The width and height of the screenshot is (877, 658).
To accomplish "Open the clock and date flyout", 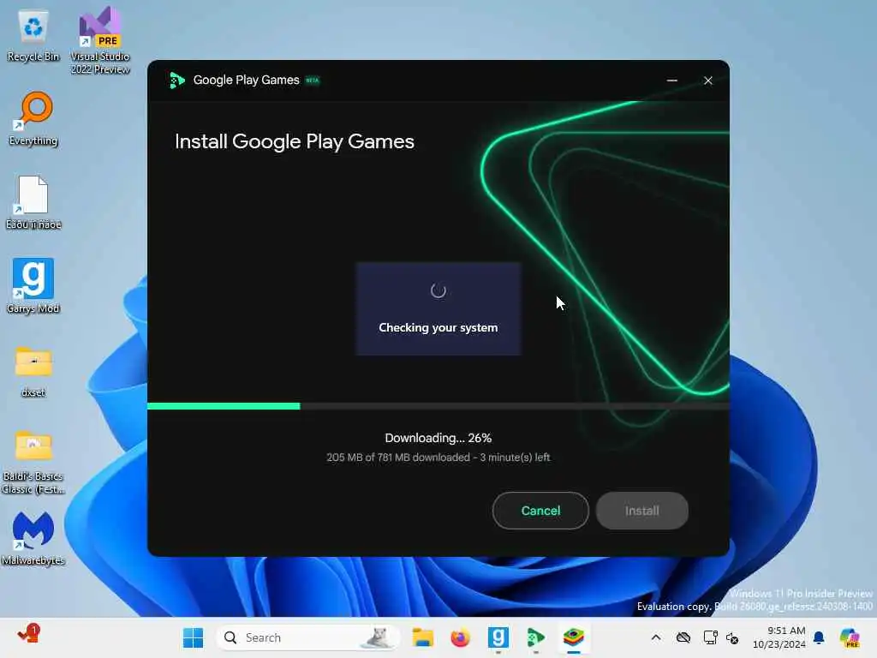I will pyautogui.click(x=779, y=637).
